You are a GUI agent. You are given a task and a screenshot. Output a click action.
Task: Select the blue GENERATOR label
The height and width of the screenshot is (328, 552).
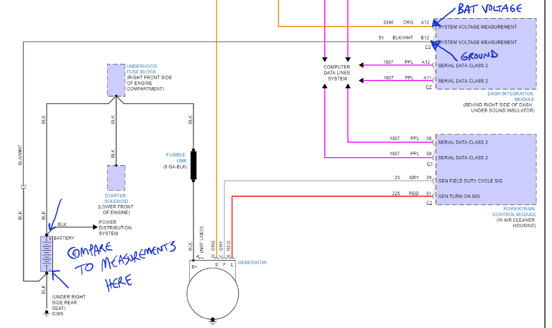252,262
